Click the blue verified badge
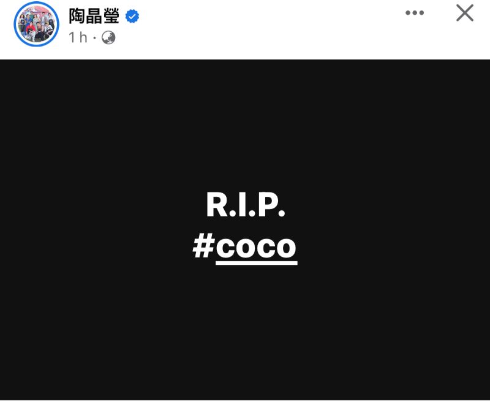This screenshot has height=412, width=490. click(132, 17)
